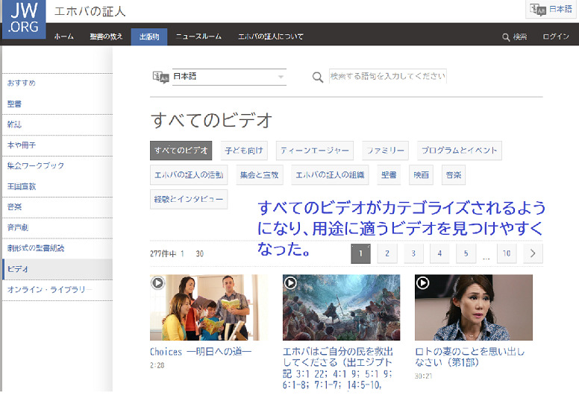Select the すべてのビデオ category filter button
This screenshot has height=395, width=579.
[x=181, y=151]
